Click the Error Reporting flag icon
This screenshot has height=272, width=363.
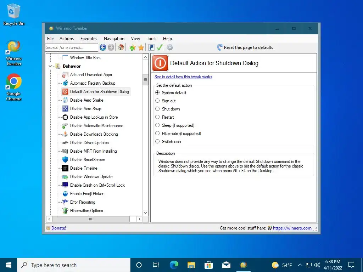(x=65, y=202)
